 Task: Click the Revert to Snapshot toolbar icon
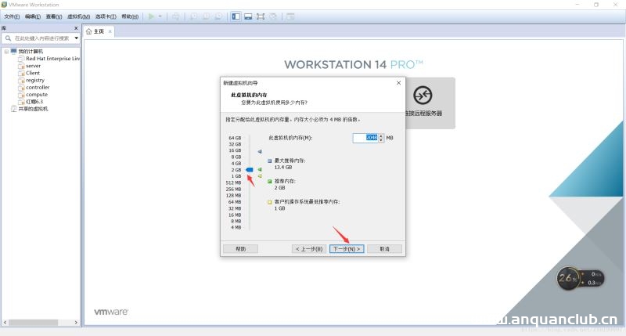[206, 16]
